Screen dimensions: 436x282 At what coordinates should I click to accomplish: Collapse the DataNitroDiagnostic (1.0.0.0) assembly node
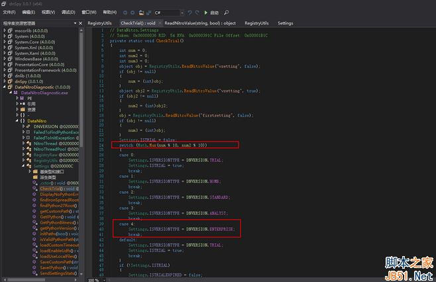[x=5, y=87]
